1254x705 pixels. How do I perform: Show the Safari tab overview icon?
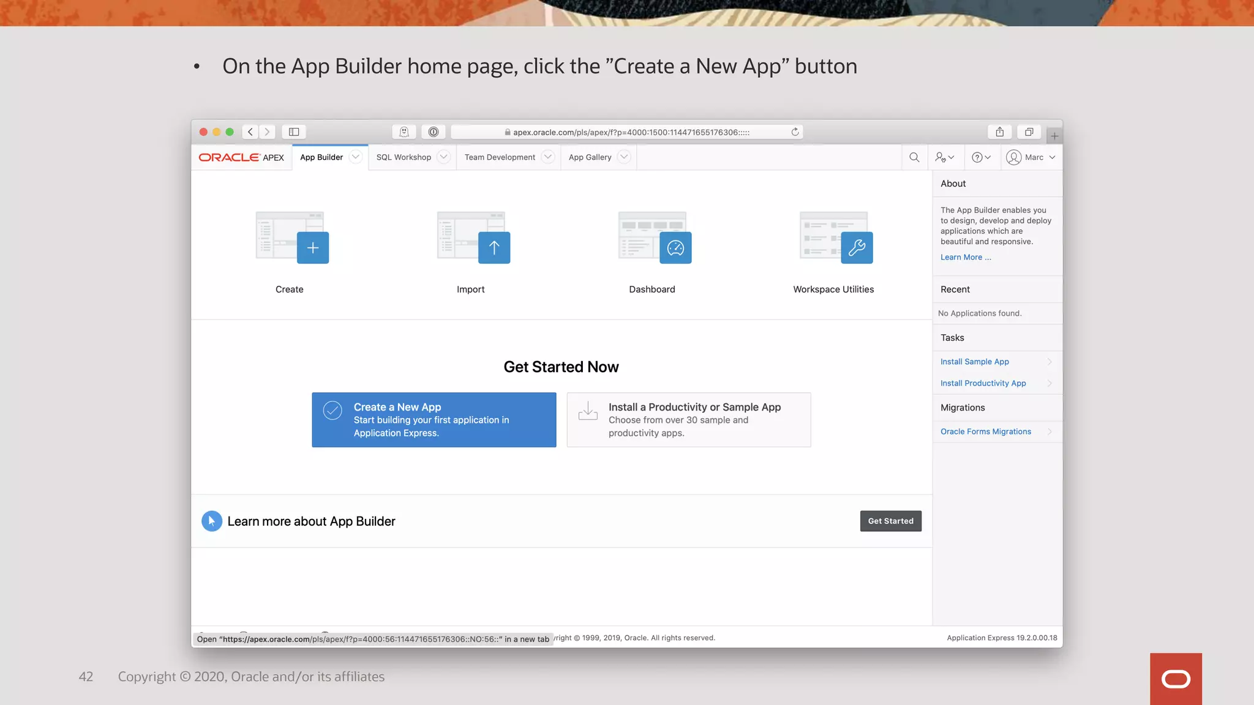(1029, 132)
